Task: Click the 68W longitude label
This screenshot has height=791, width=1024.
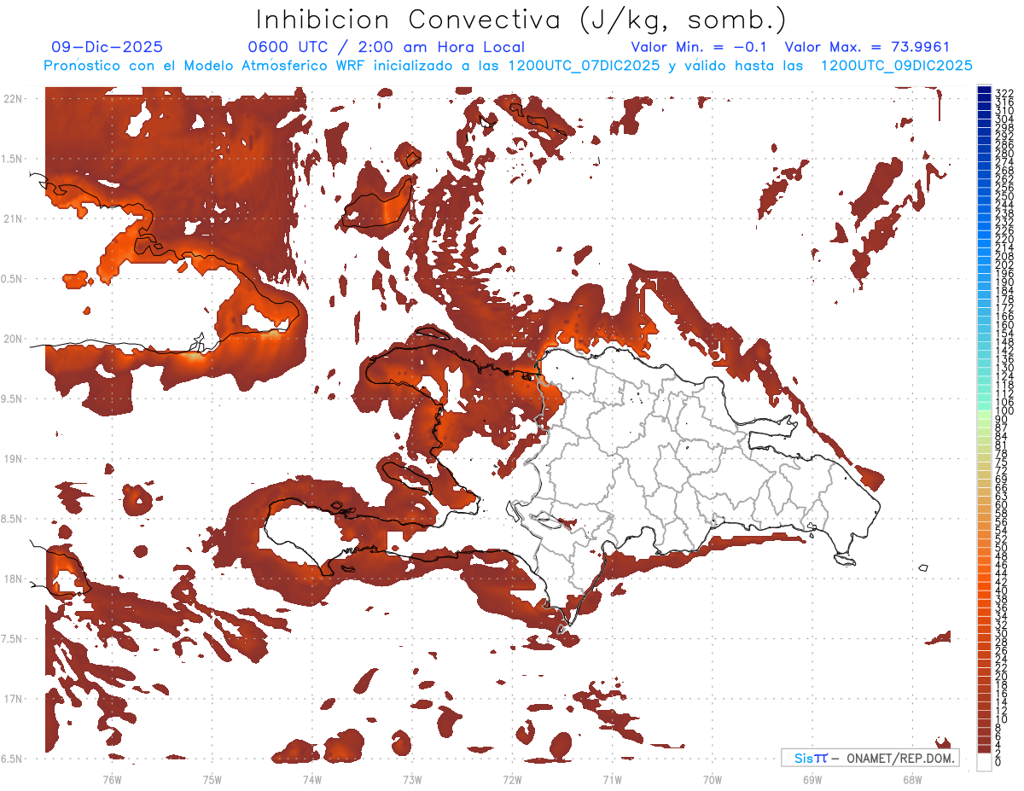Action: 912,779
